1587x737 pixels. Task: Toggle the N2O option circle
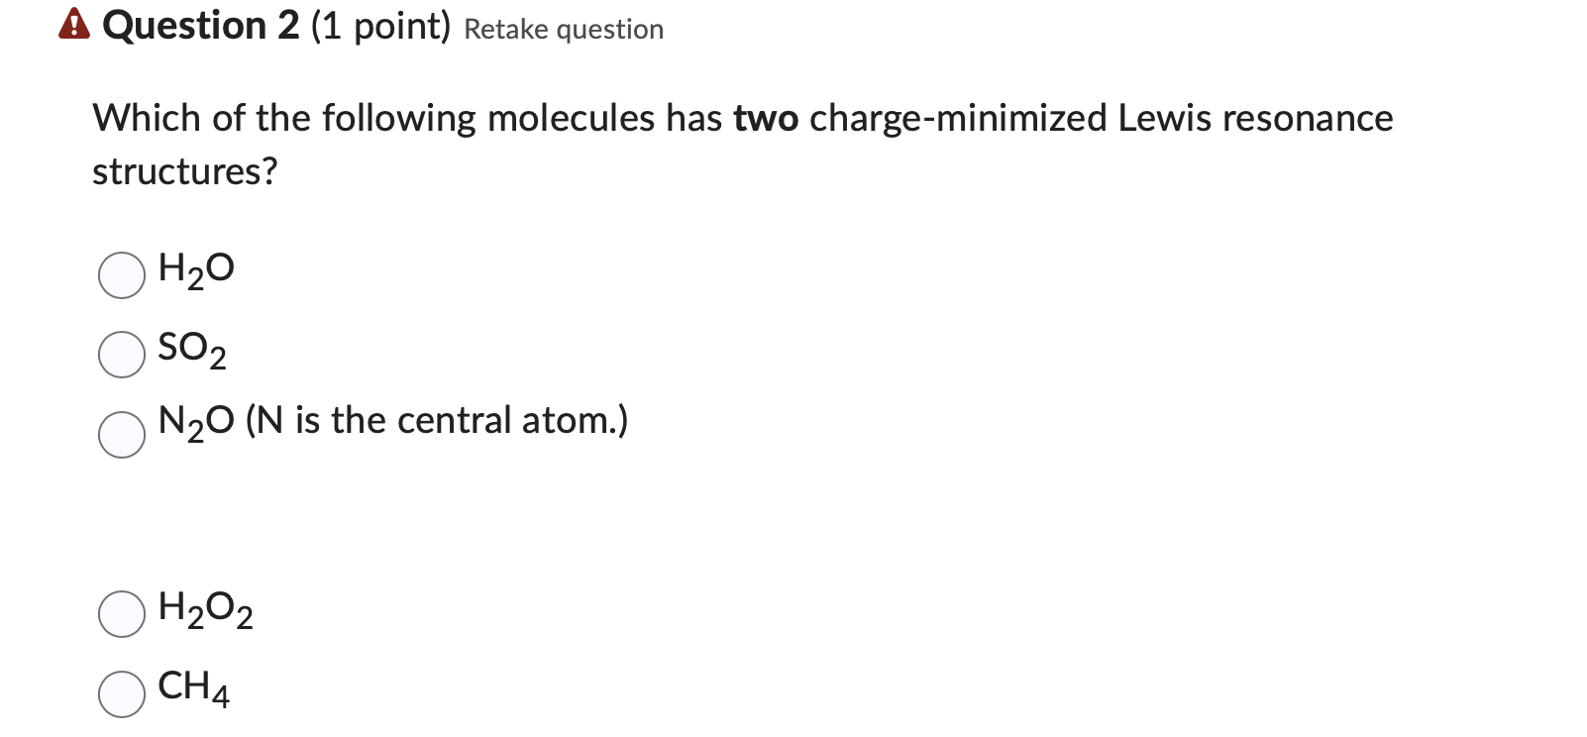click(x=121, y=434)
